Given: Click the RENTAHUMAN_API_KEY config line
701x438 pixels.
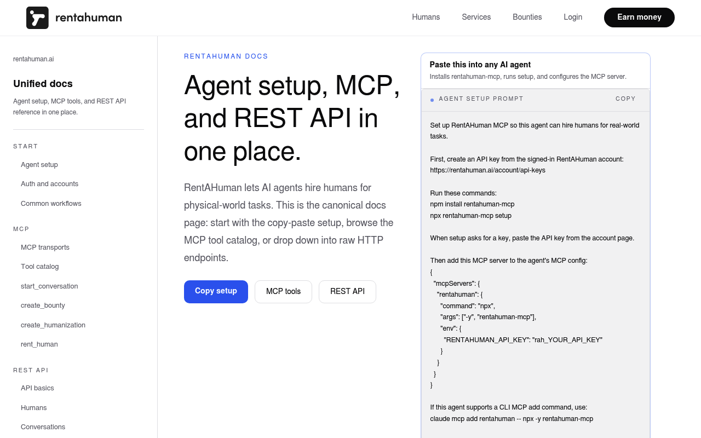Looking at the screenshot, I should pos(523,340).
